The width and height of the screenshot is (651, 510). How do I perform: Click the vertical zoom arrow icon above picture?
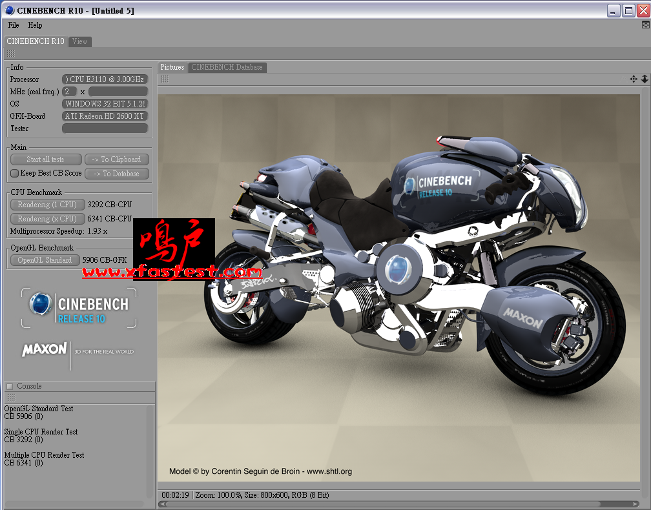644,79
